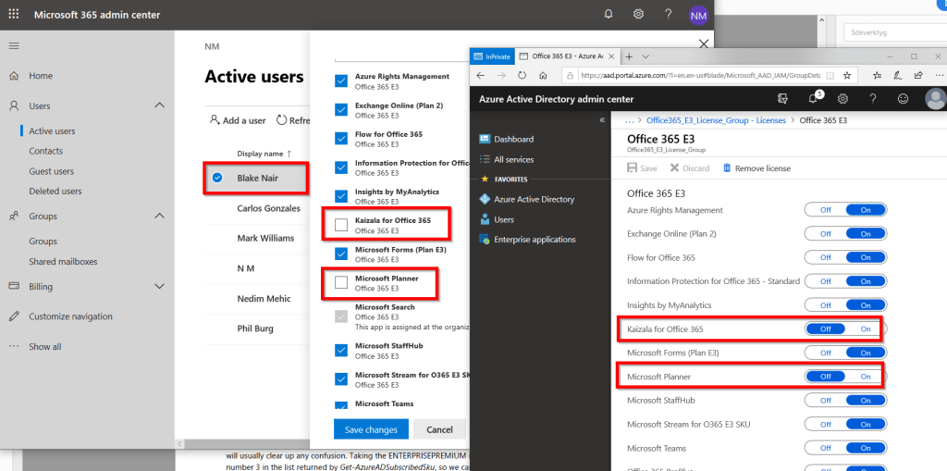Open Azure account avatar

pos(936,99)
